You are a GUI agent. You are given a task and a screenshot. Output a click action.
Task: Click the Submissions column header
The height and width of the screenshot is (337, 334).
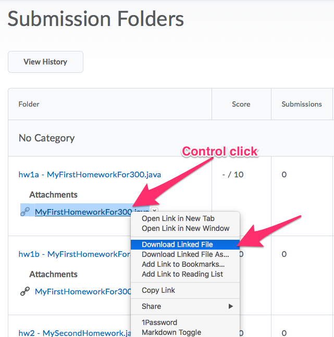[302, 104]
